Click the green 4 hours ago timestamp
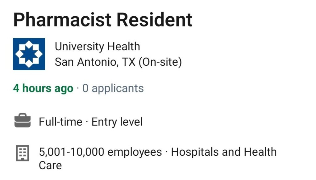This screenshot has height=180, width=316. pyautogui.click(x=43, y=88)
